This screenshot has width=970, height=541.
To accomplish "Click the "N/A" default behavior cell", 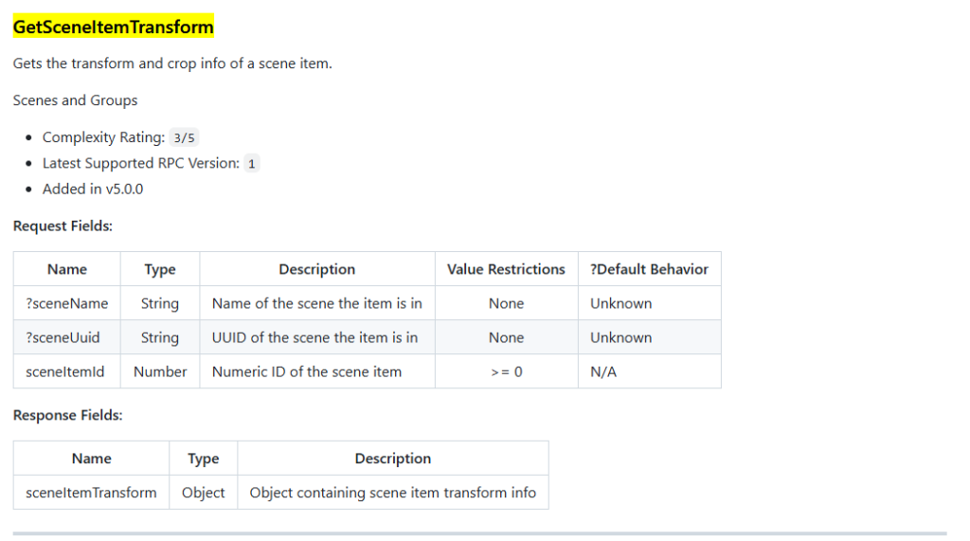I will pyautogui.click(x=603, y=371).
